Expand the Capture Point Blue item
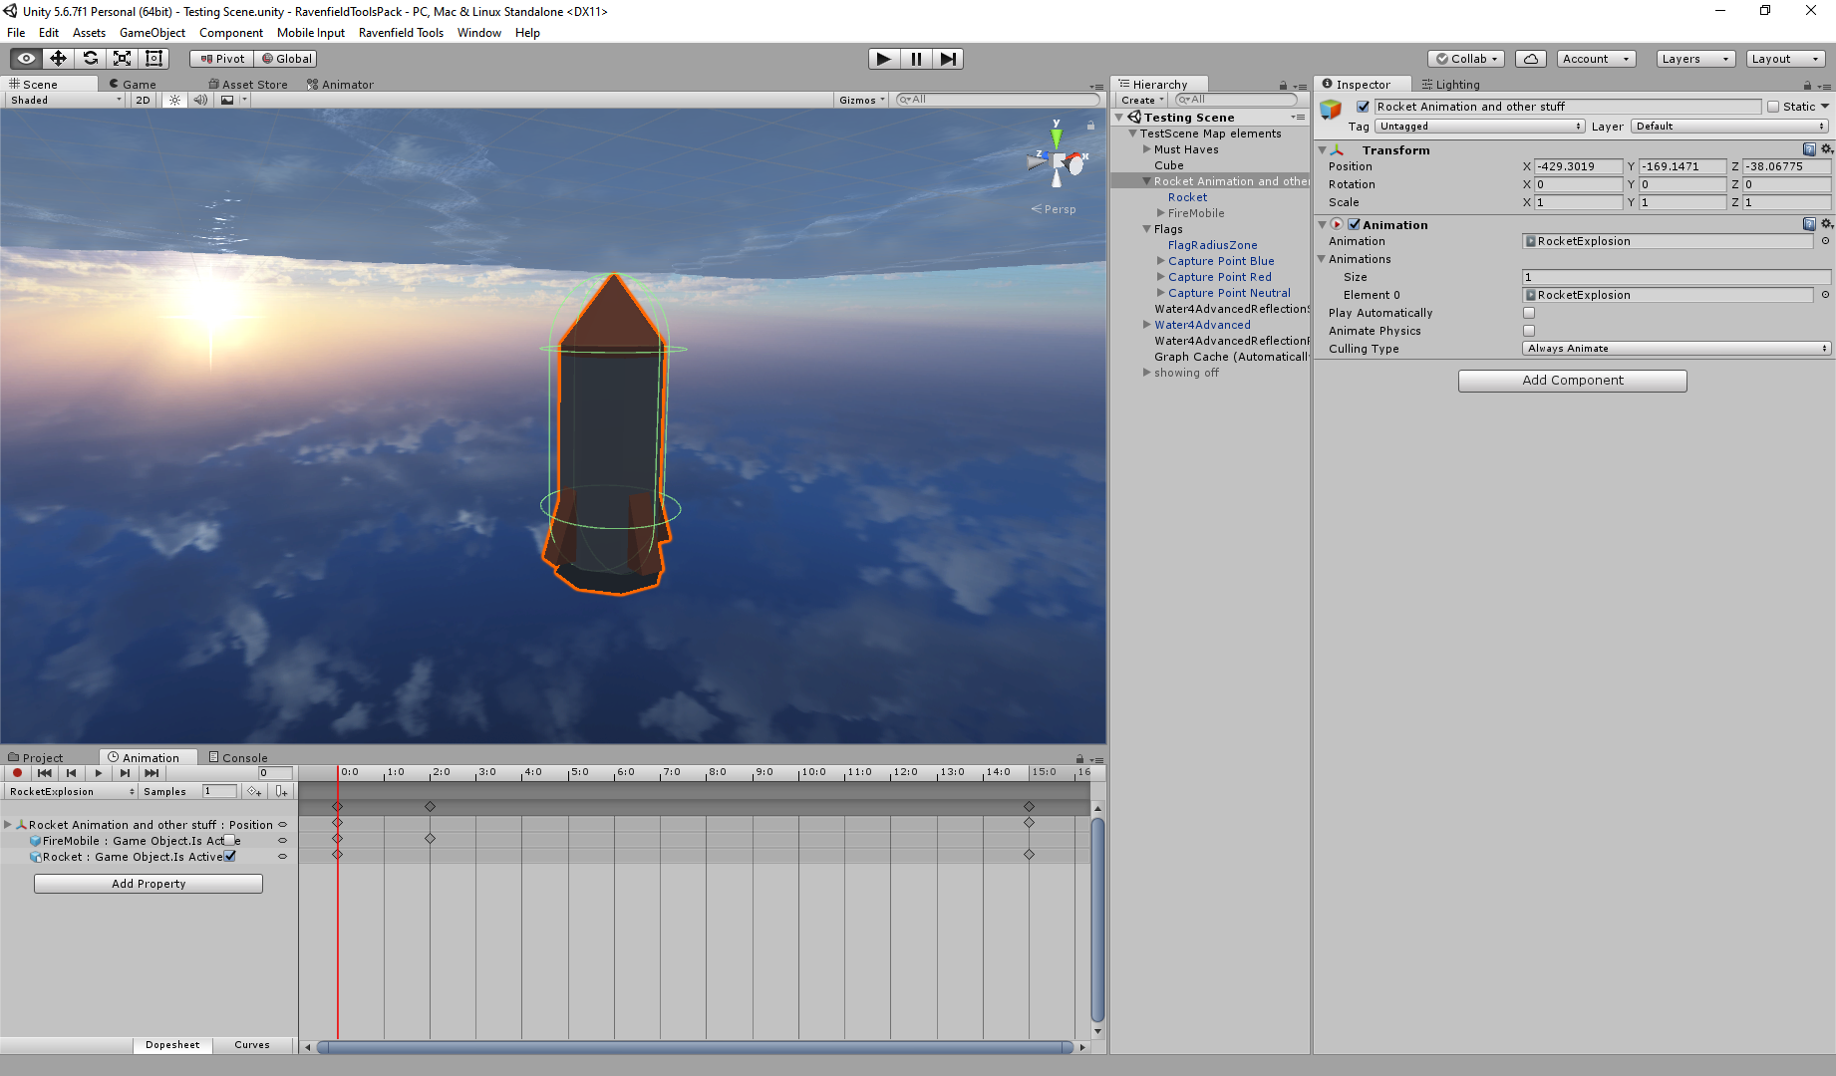This screenshot has width=1836, height=1076. click(x=1161, y=261)
